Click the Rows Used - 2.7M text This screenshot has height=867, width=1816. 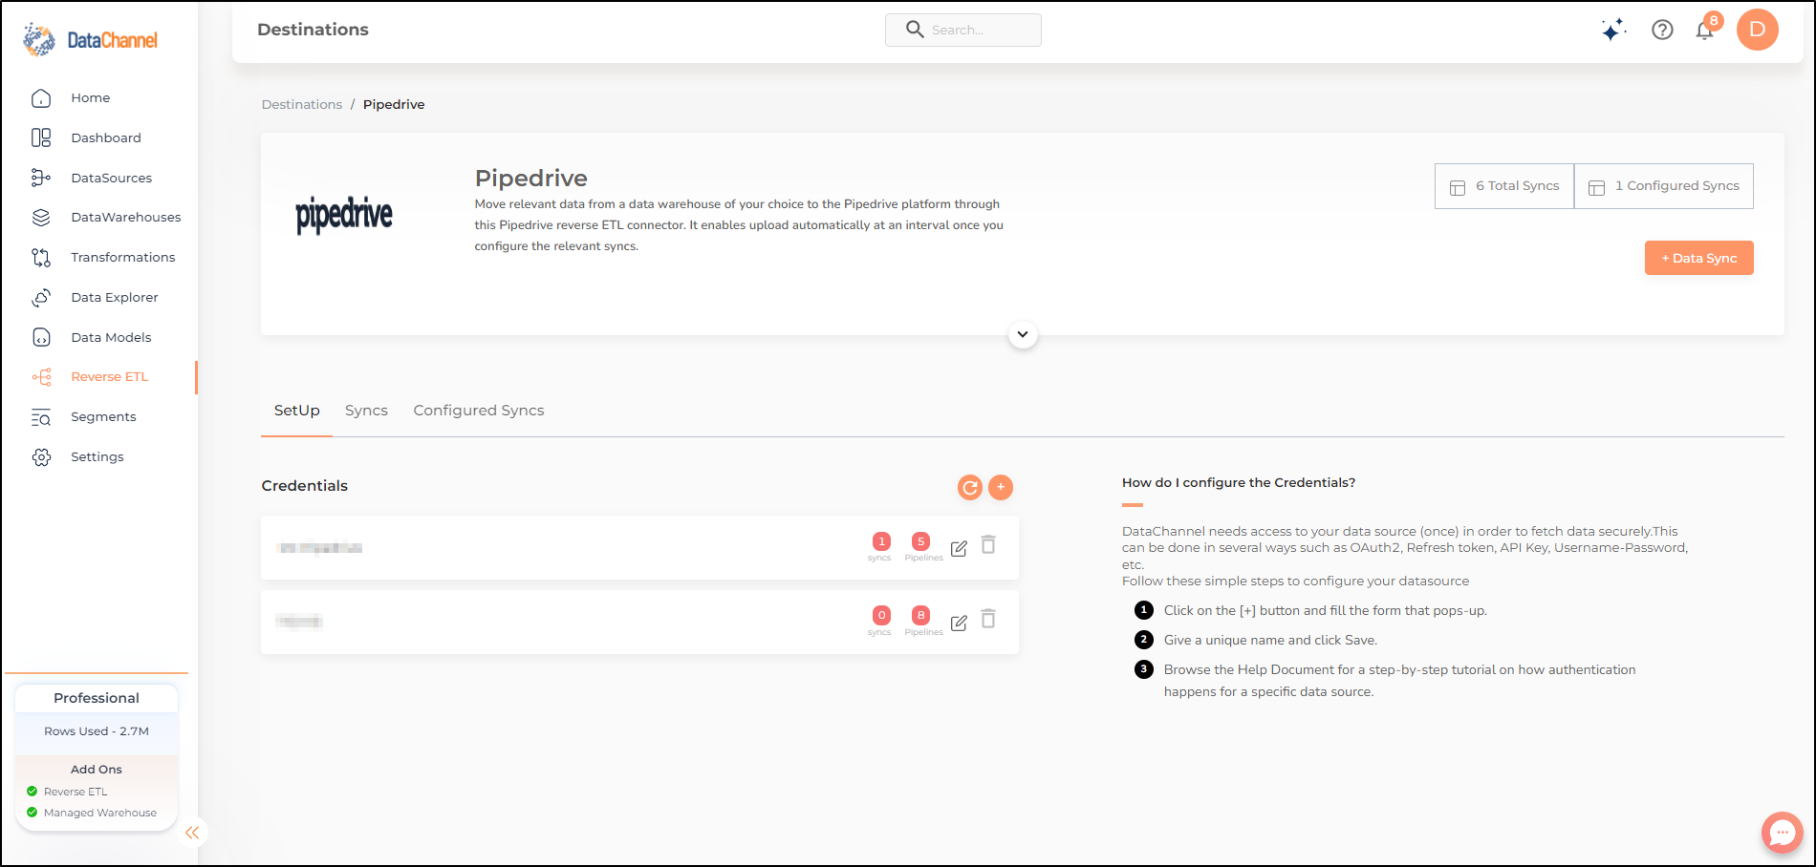pyautogui.click(x=97, y=731)
